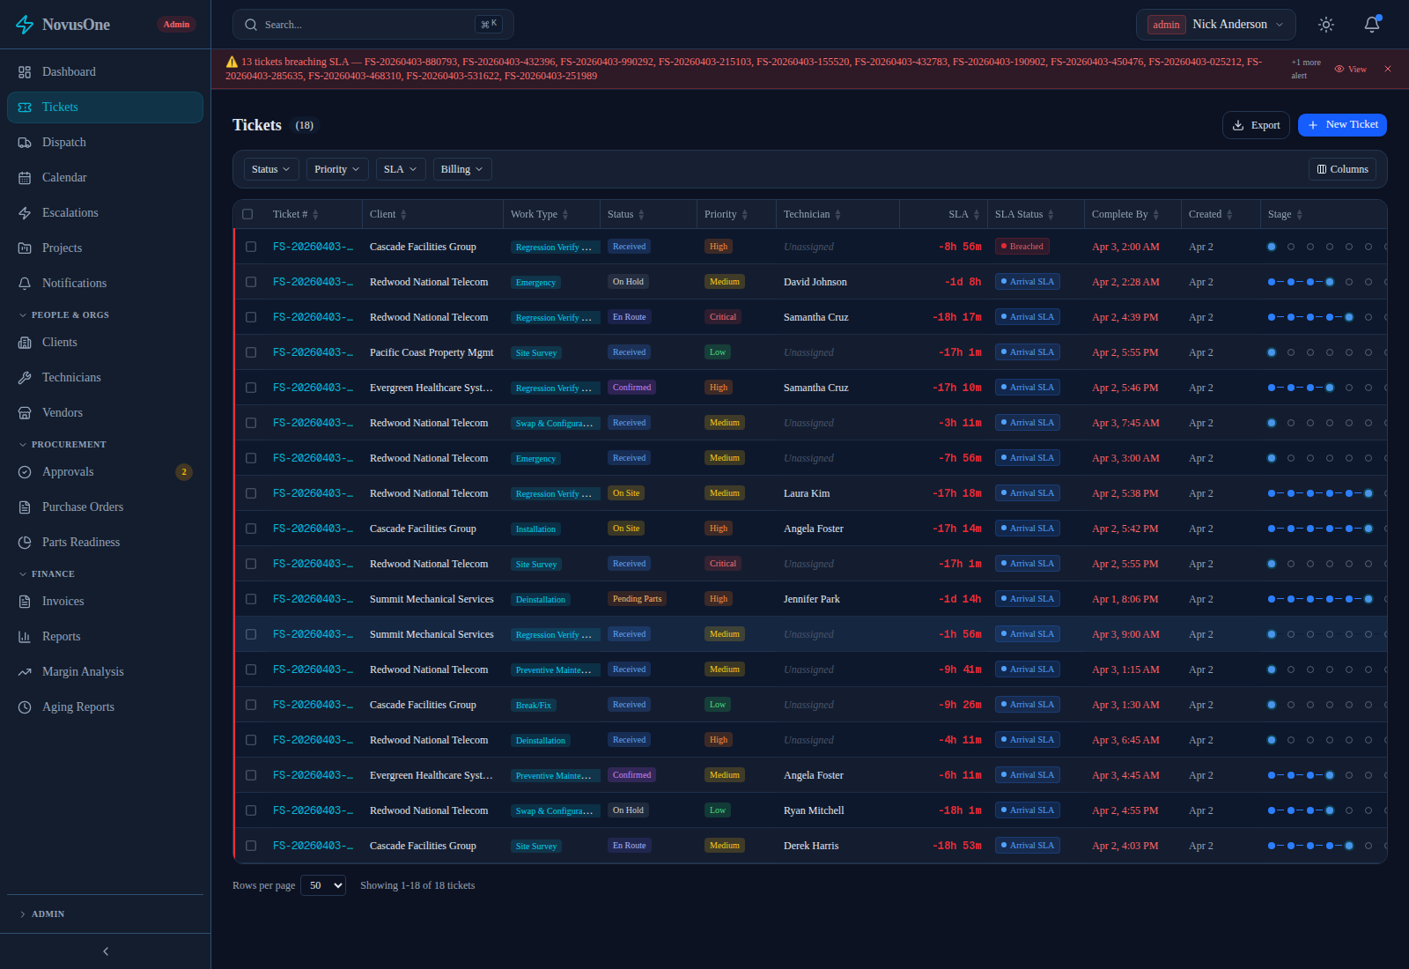Open the Billing filter dropdown
1409x969 pixels.
click(x=462, y=169)
